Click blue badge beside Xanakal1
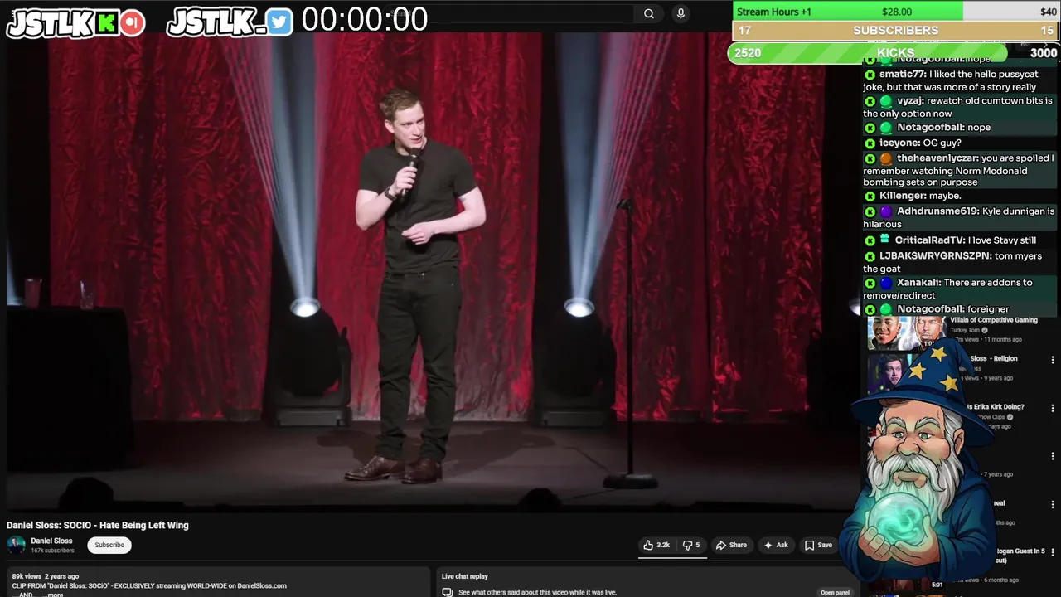The width and height of the screenshot is (1061, 597). 886,283
